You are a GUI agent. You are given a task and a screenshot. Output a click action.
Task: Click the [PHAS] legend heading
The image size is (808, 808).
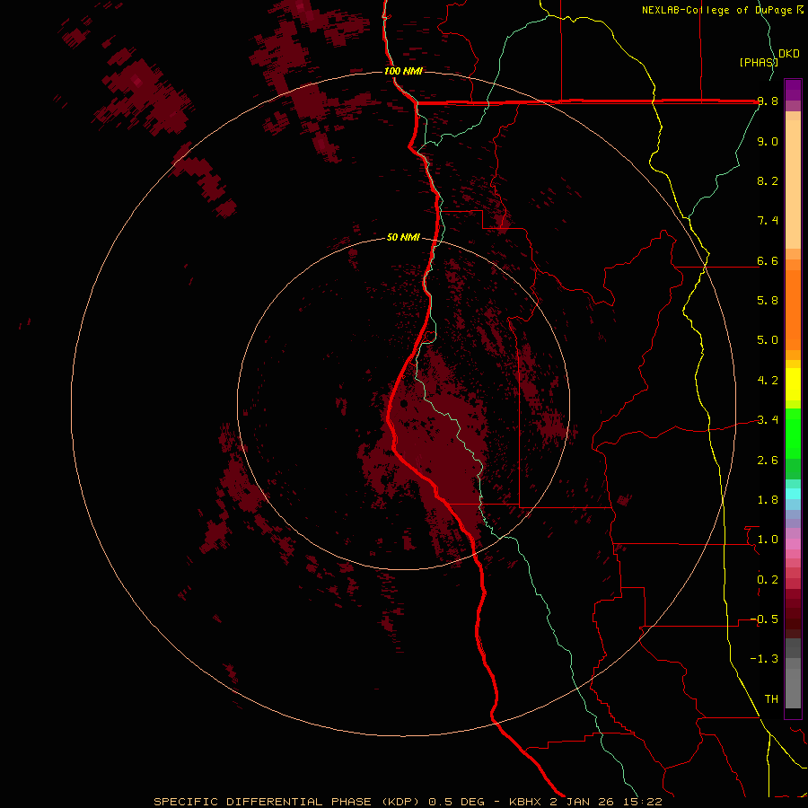(x=759, y=62)
